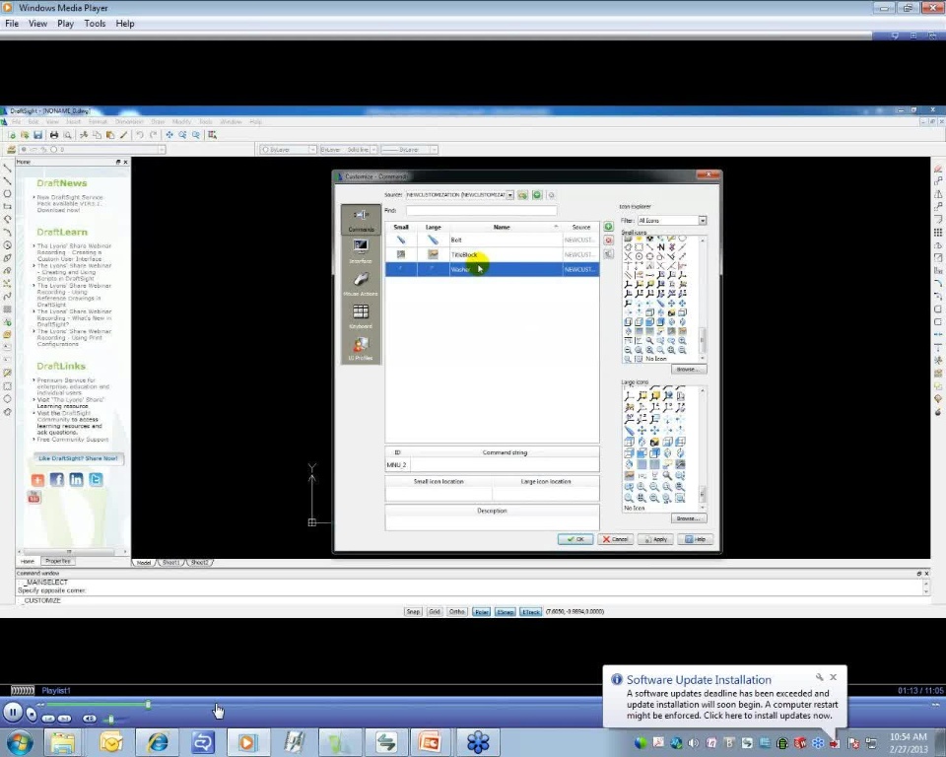Open the Tools menu in Windows Media Player

(95, 24)
